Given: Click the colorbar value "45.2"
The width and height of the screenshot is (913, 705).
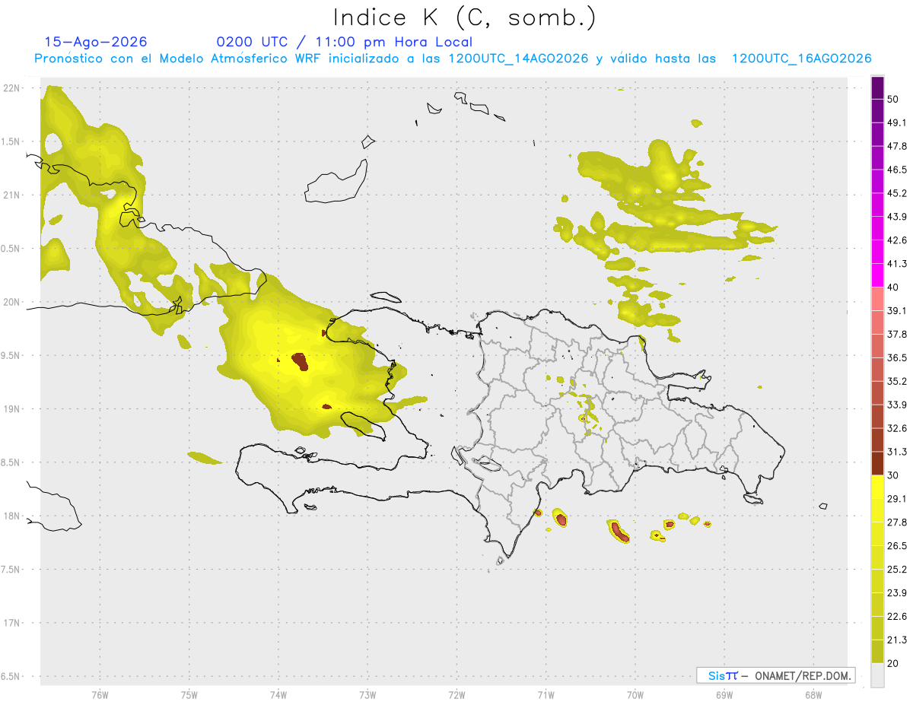Looking at the screenshot, I should 896,193.
